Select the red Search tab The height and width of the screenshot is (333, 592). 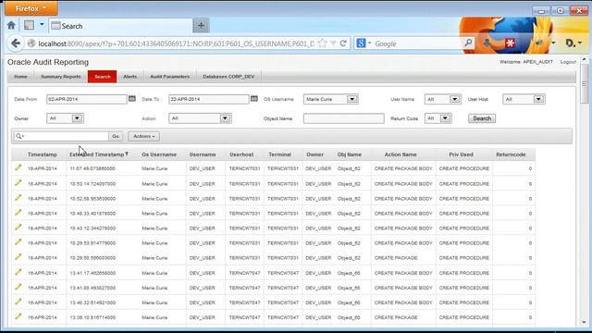(103, 76)
